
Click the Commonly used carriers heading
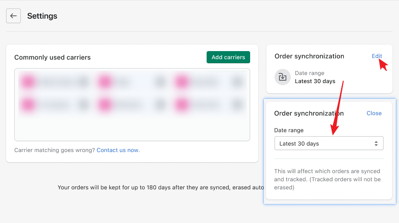(x=52, y=58)
